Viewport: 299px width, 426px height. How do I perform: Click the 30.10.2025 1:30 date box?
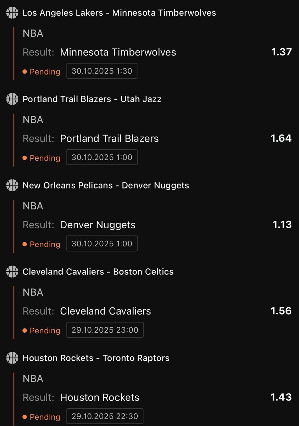(x=102, y=71)
